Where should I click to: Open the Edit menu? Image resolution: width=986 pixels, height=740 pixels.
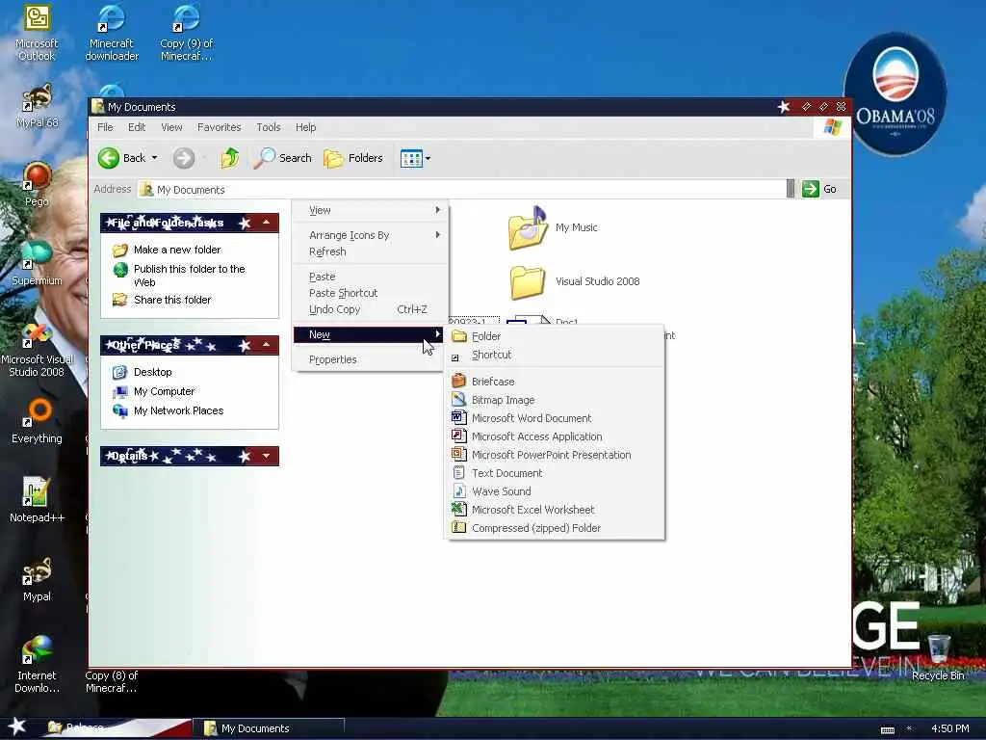[137, 127]
